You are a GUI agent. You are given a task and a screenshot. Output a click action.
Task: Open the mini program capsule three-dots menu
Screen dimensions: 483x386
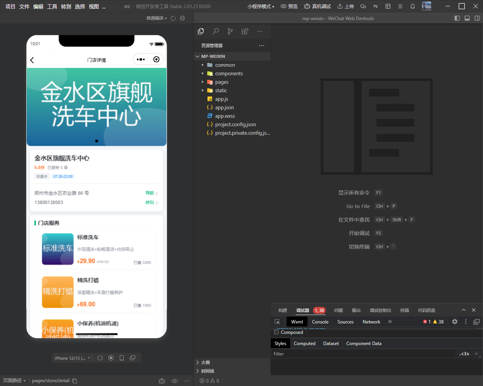coord(141,59)
